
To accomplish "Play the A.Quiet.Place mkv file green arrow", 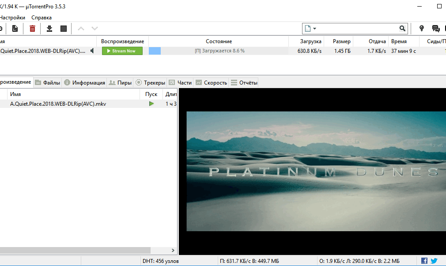I will tap(151, 104).
